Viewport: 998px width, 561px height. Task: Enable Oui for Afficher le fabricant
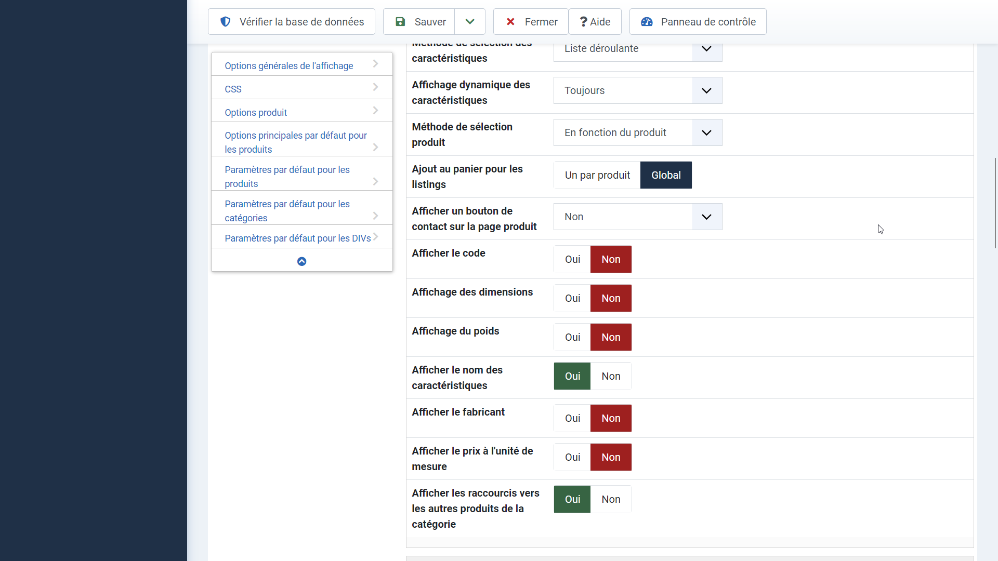pyautogui.click(x=572, y=418)
